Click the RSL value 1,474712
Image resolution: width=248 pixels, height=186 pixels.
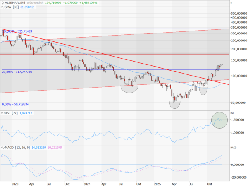[26, 113]
